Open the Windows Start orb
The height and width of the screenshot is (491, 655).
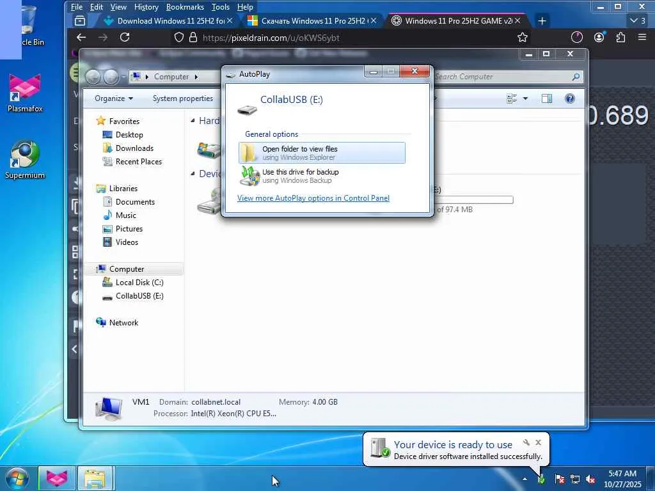17,478
